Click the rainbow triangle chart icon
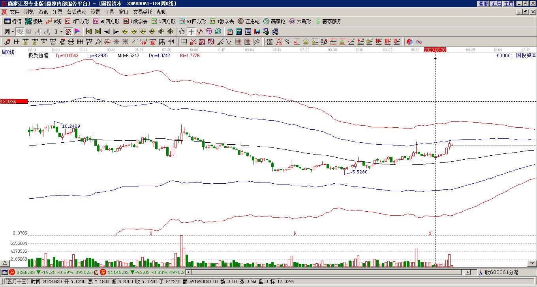This screenshot has height=287, width=537. [x=77, y=32]
